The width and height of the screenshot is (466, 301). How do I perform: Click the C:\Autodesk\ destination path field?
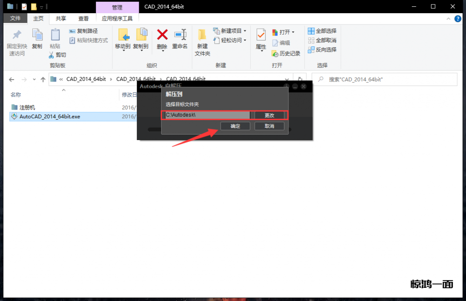(207, 115)
